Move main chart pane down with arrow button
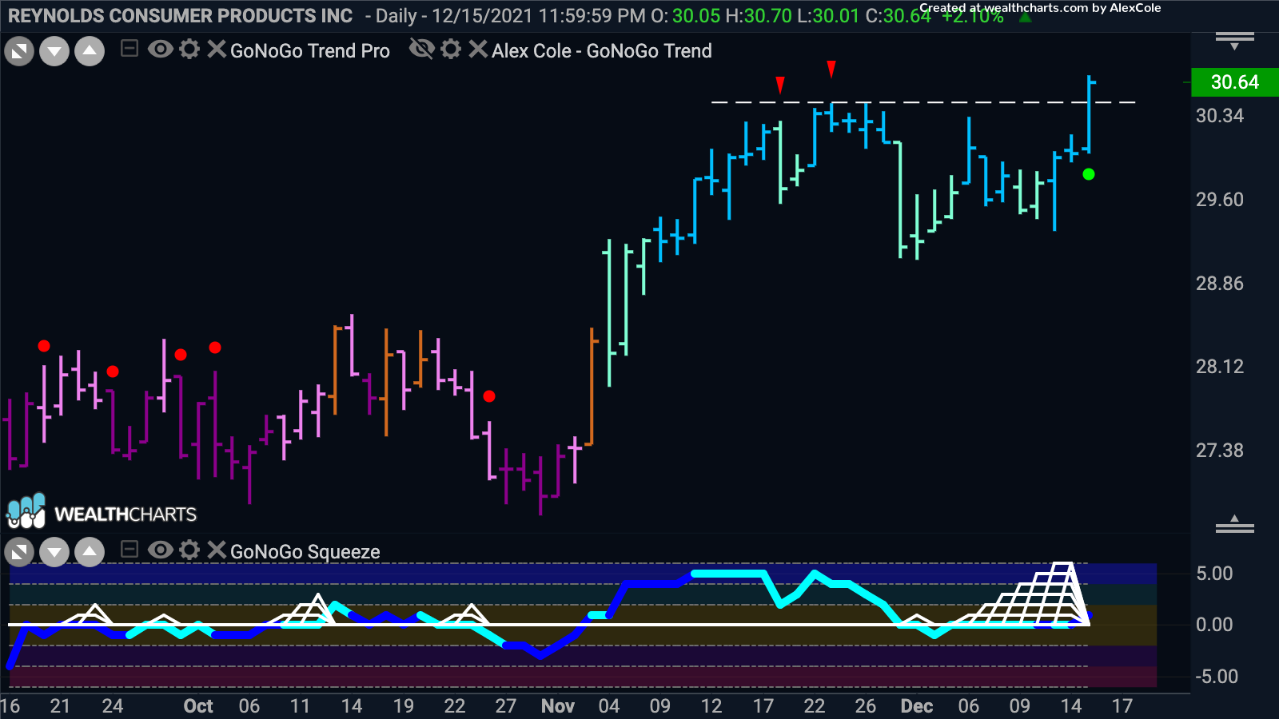 pyautogui.click(x=54, y=52)
